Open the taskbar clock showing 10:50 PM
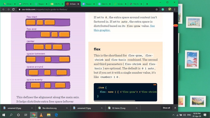This screenshot has width=210, height=118. pos(197,115)
